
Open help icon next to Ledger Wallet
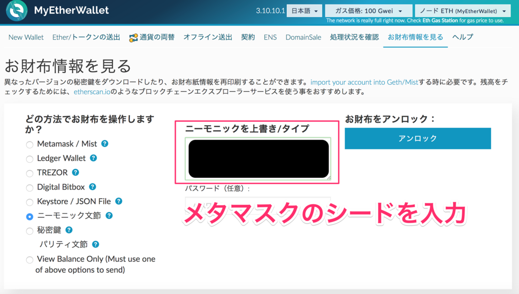tap(94, 158)
